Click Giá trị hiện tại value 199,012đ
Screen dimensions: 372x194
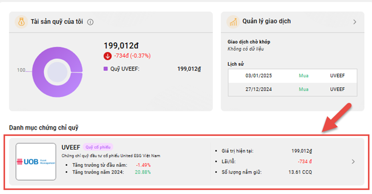click(x=301, y=151)
